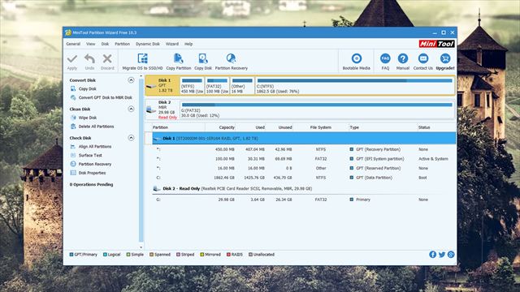
Task: Collapse the Check Disk section
Action: [x=131, y=138]
